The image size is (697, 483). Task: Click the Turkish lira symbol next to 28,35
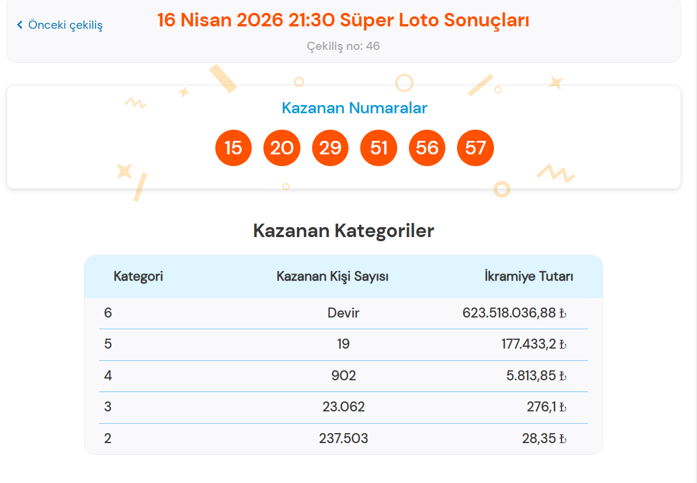tap(563, 438)
